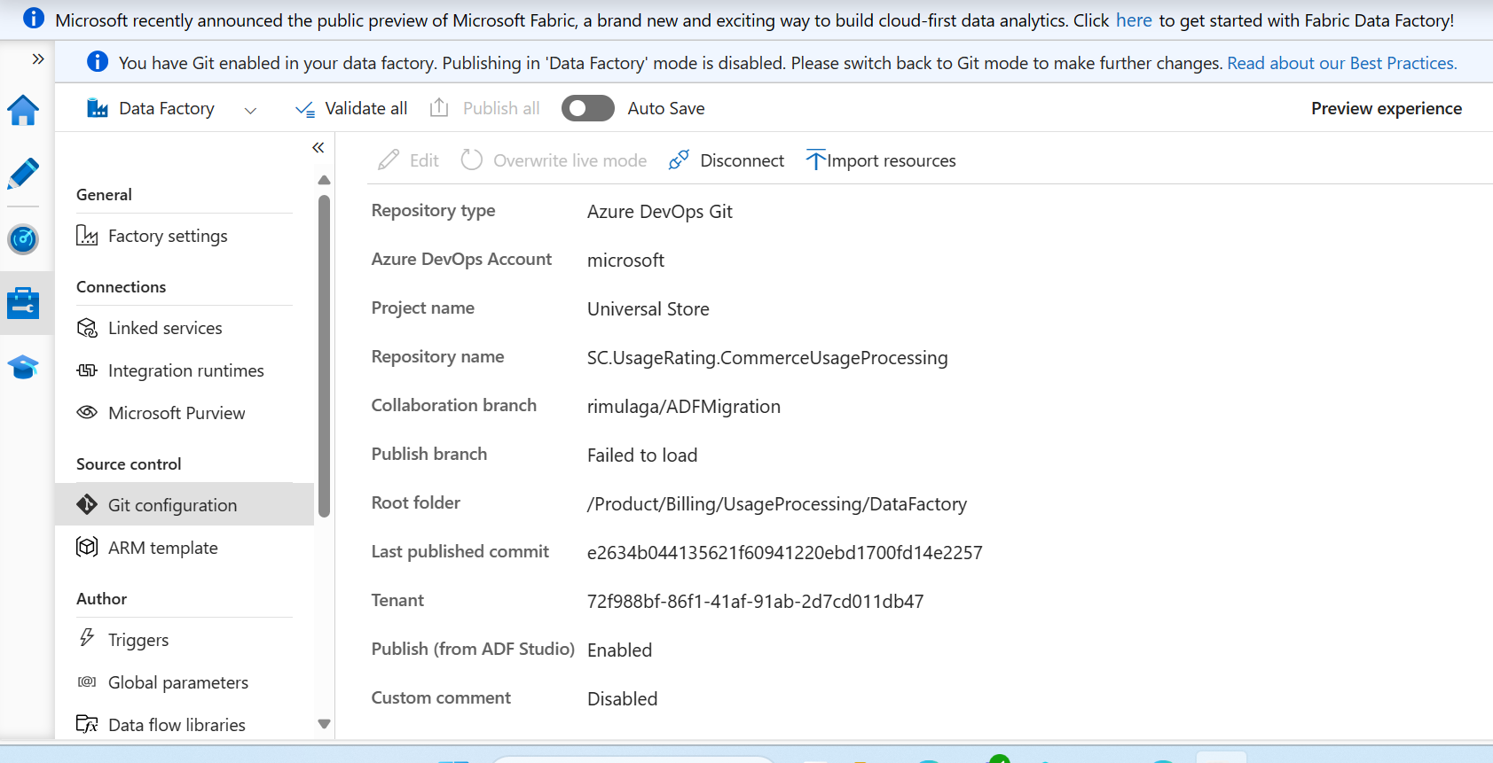Click the Fabric announcement info icon
The height and width of the screenshot is (763, 1493).
pos(34,18)
